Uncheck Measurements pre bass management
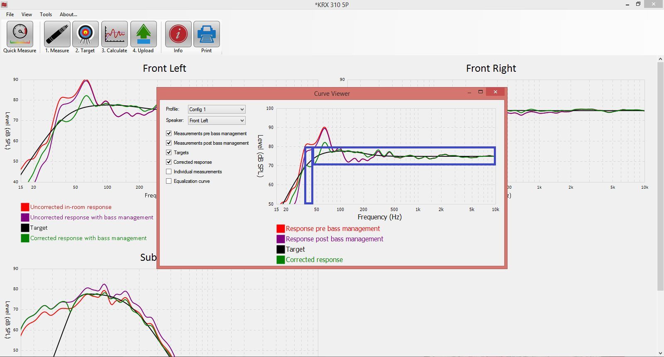The width and height of the screenshot is (664, 357). 169,134
